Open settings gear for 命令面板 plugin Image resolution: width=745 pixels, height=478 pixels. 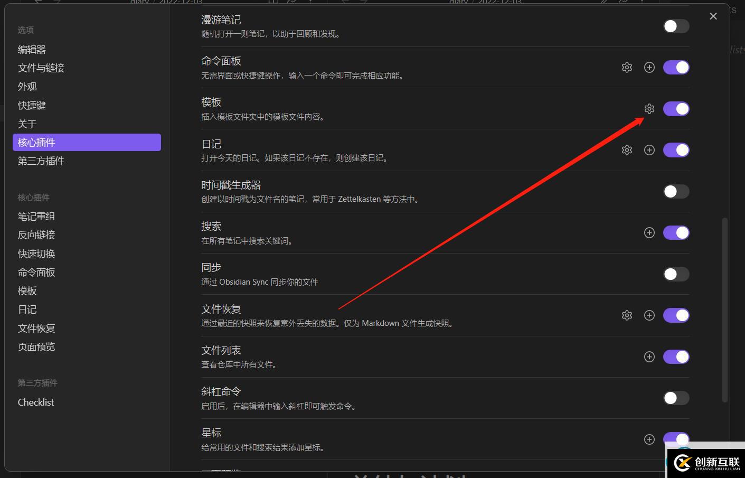coord(627,68)
